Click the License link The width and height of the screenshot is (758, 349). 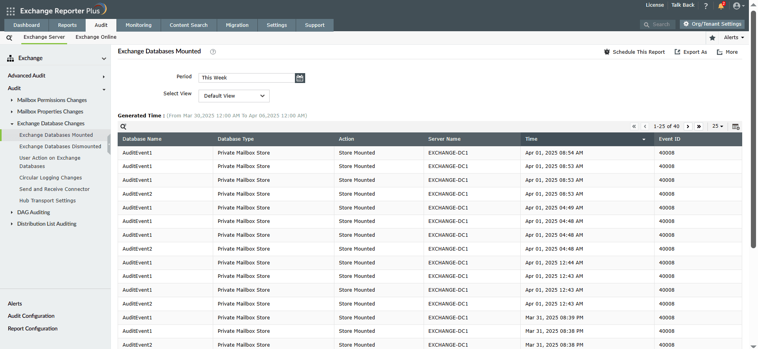pyautogui.click(x=655, y=5)
